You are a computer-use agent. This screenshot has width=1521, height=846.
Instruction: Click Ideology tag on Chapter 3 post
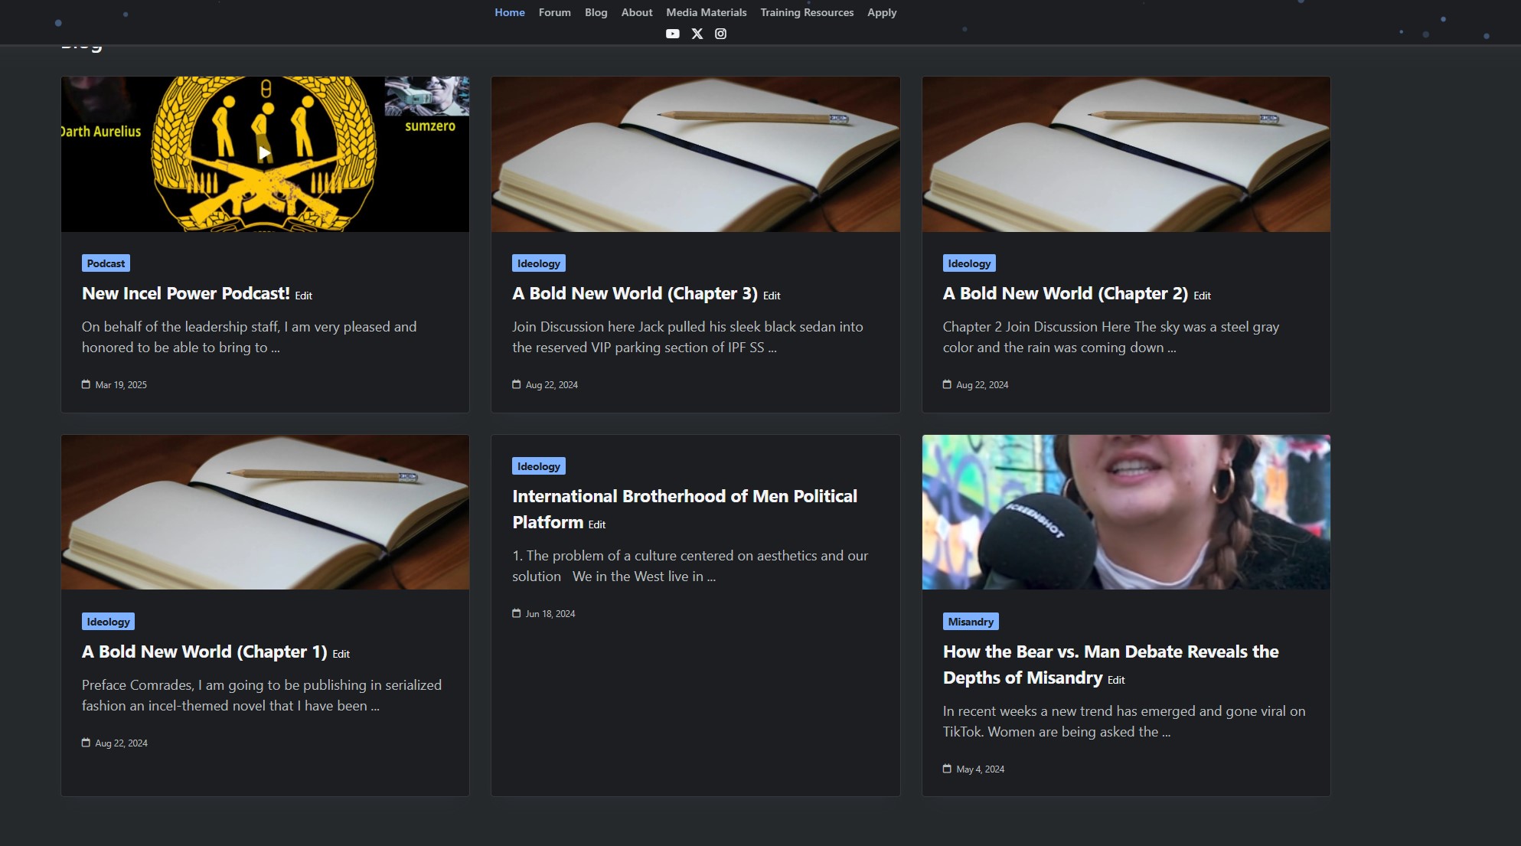click(x=538, y=263)
